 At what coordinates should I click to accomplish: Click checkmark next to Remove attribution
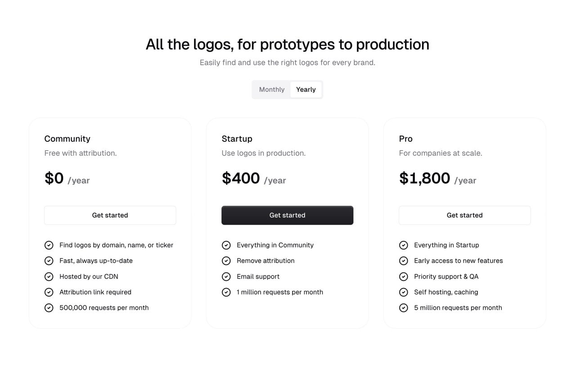click(226, 261)
